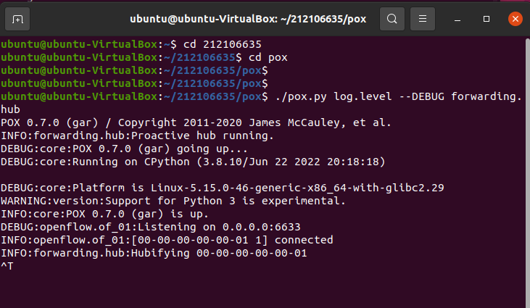
Task: Click the '[00-00-00-00-00-01 1] connected' line
Action: [x=167, y=239]
